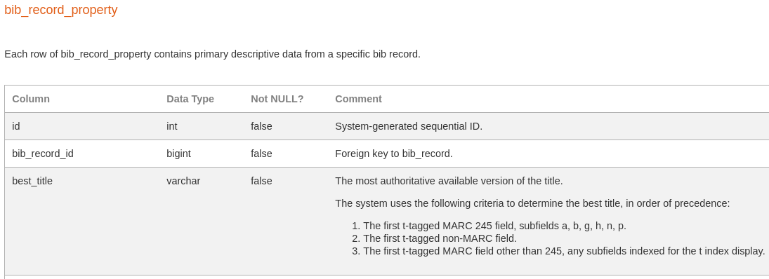
Task: Click the Foreign key to bib_record comment
Action: (x=394, y=154)
